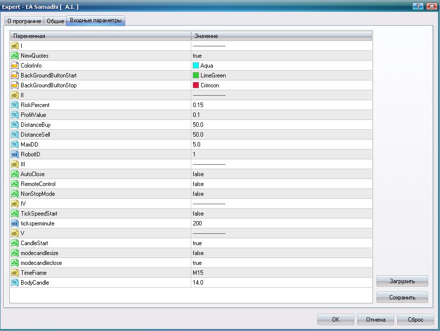Click the 'Переменная' column header
Viewport: 440px width, 331px height.
point(101,36)
